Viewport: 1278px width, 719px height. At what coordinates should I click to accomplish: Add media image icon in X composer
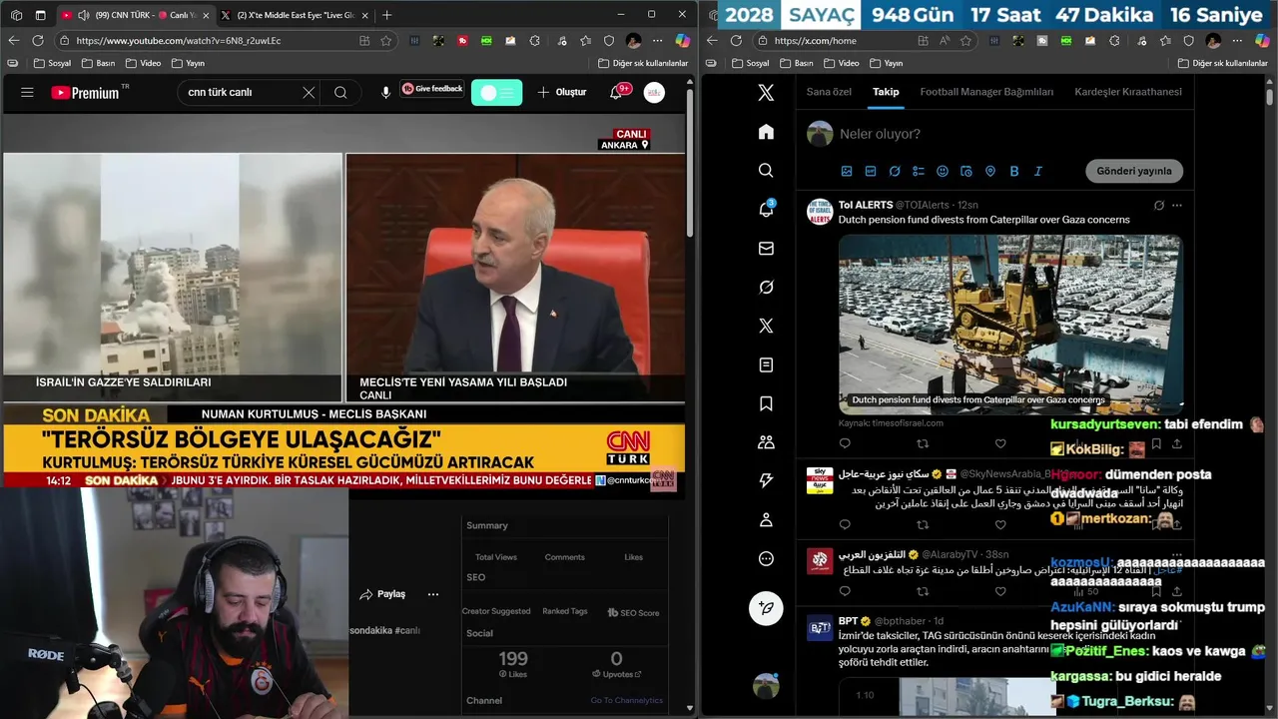(847, 171)
